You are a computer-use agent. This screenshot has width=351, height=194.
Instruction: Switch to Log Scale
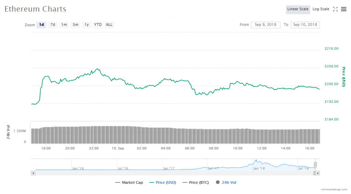pos(320,9)
